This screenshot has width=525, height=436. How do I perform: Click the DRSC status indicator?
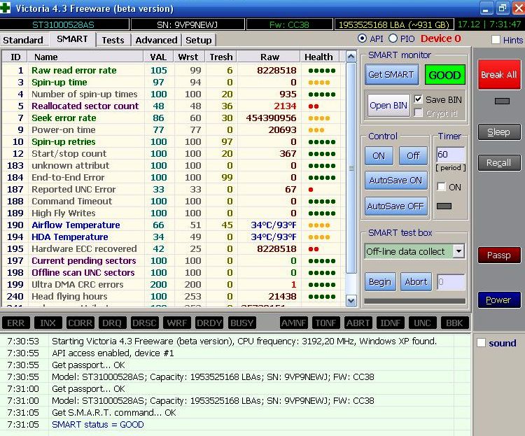144,323
